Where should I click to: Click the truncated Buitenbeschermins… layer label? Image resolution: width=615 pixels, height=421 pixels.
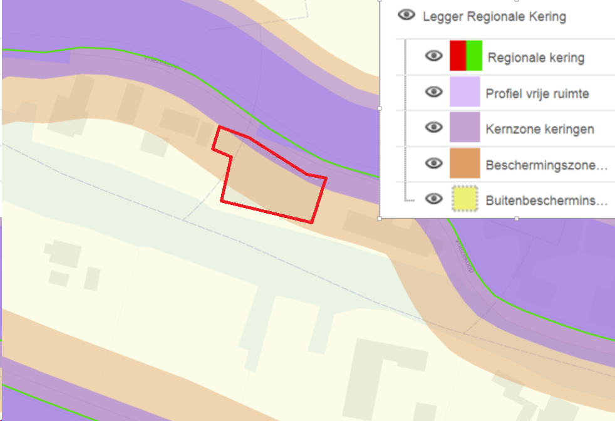[546, 201]
